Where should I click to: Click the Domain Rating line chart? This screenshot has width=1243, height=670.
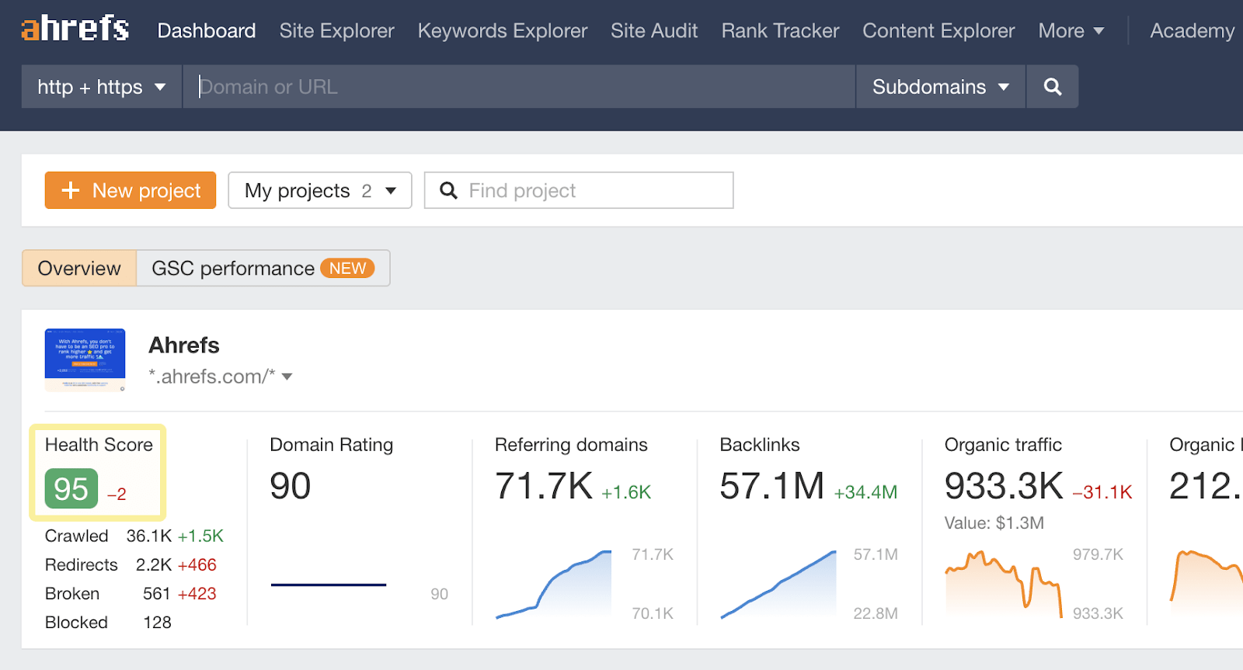[x=329, y=585]
